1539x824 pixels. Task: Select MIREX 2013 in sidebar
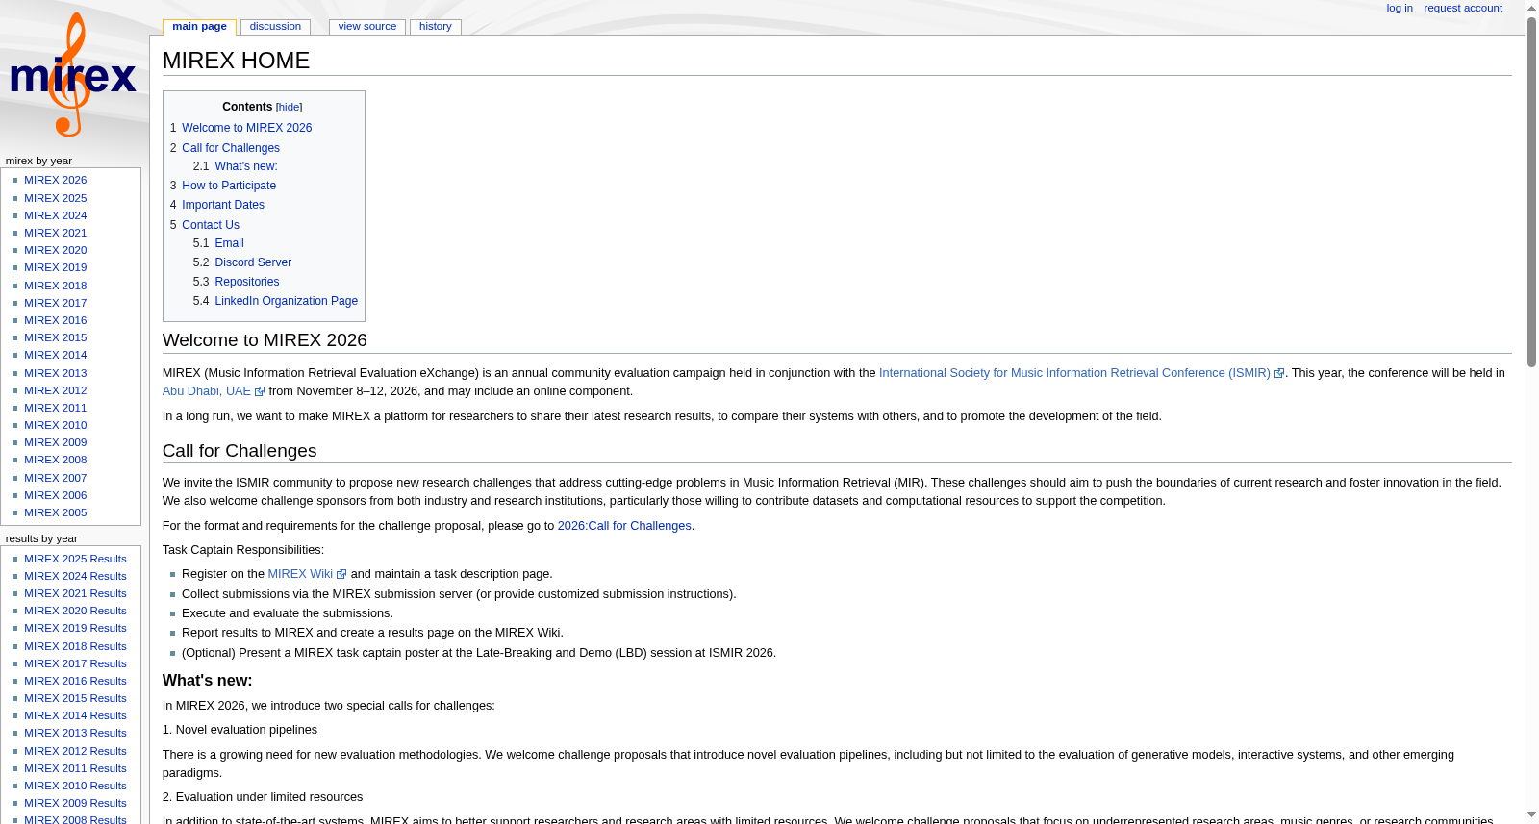[56, 373]
